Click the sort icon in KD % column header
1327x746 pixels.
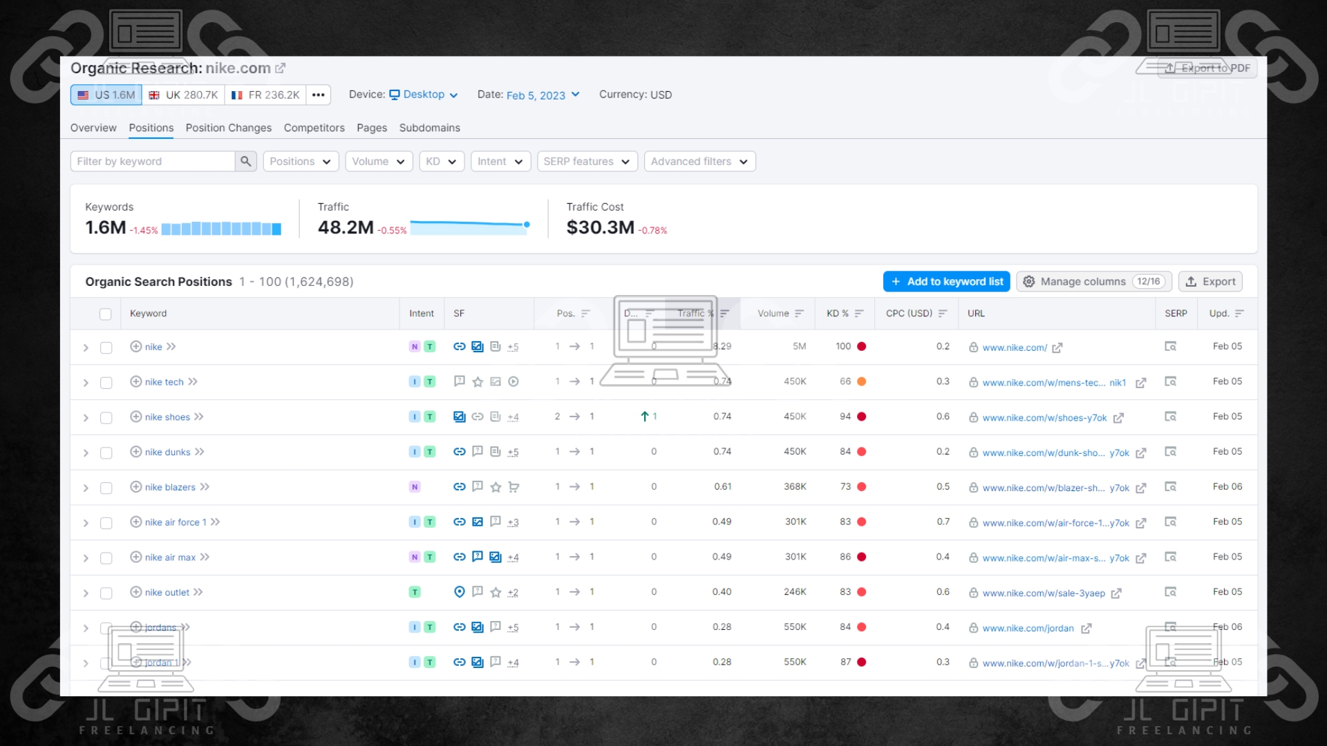coord(859,314)
